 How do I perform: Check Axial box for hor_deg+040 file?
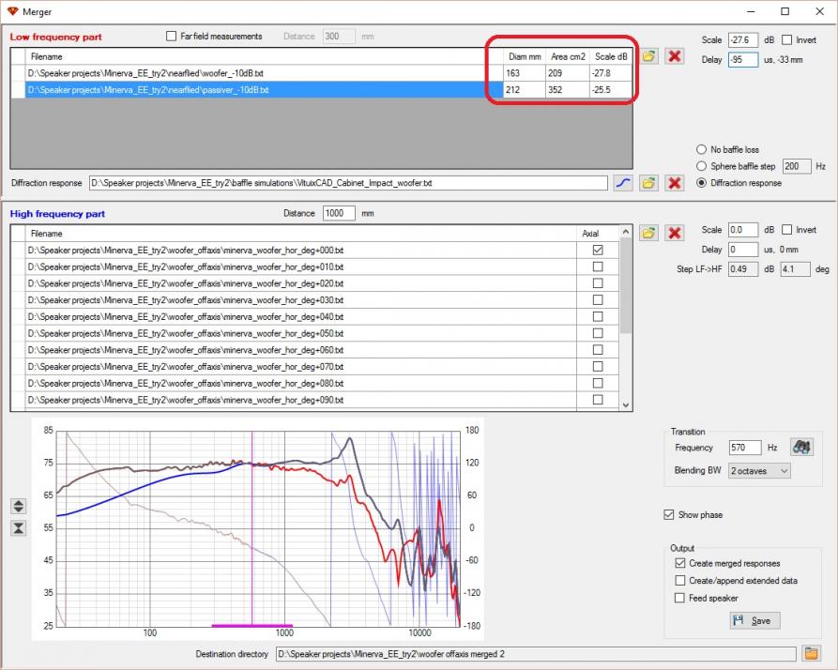pyautogui.click(x=598, y=317)
